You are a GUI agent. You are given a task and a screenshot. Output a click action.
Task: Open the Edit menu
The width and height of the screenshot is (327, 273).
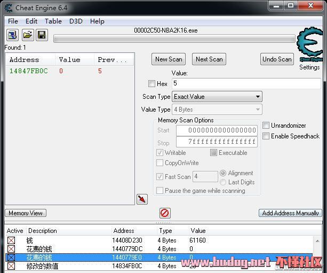pos(31,21)
